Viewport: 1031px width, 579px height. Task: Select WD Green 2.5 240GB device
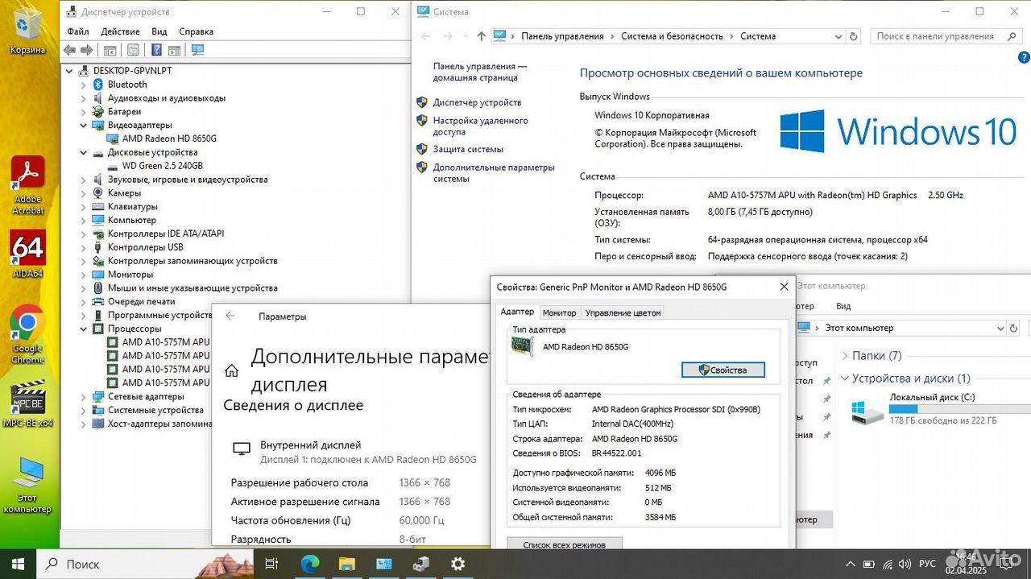click(x=162, y=166)
